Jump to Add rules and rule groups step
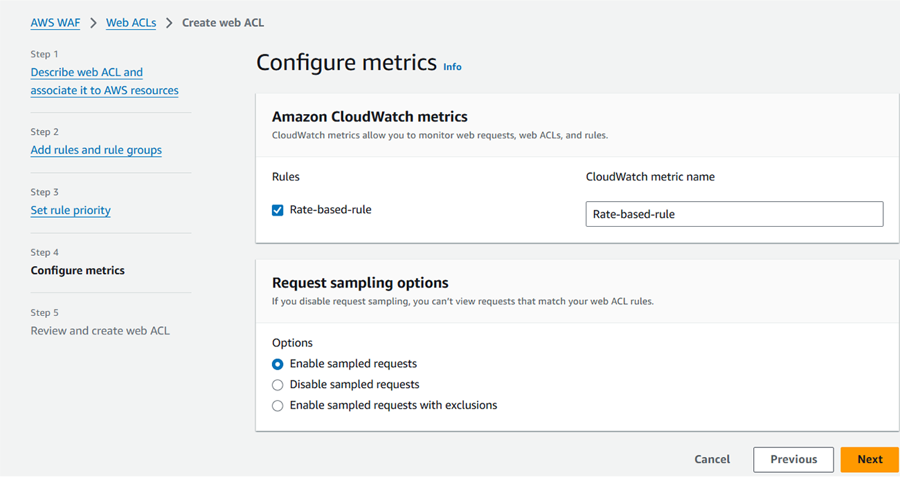 point(96,150)
